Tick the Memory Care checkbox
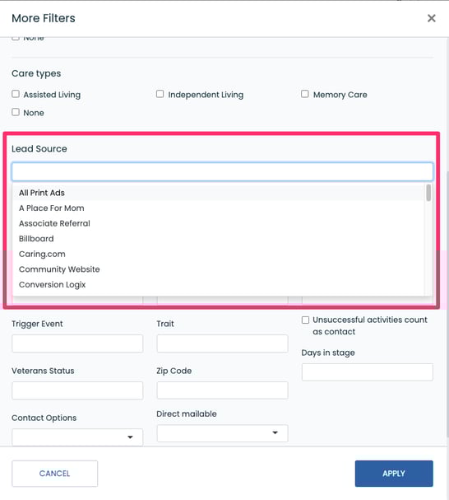Screen dimensions: 449x500 coord(305,94)
